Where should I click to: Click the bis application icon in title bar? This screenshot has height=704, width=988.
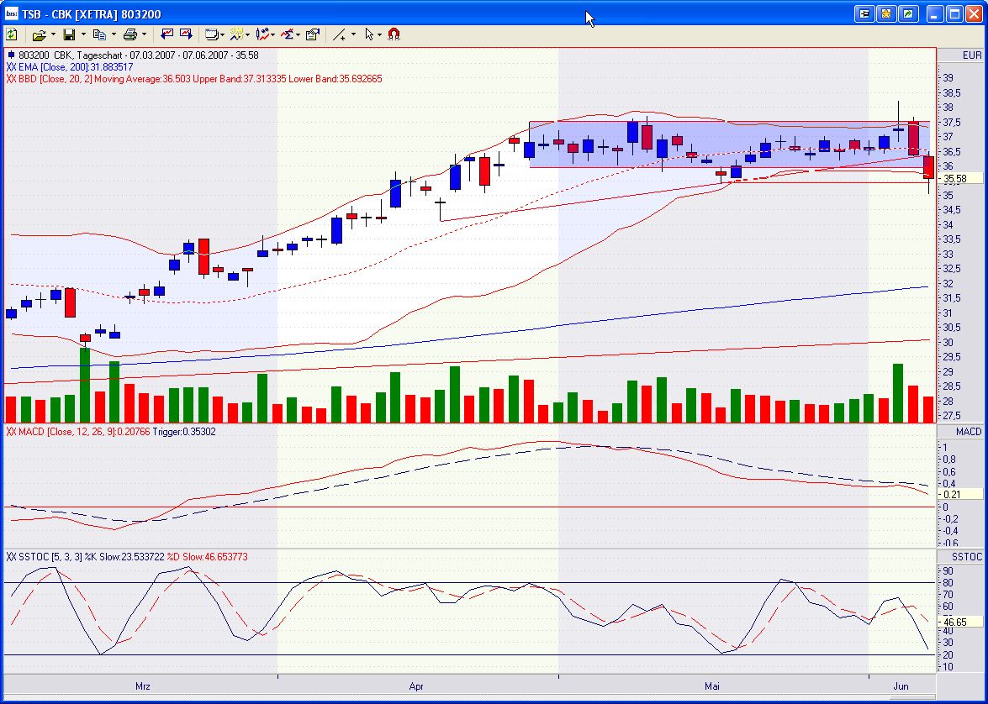11,13
